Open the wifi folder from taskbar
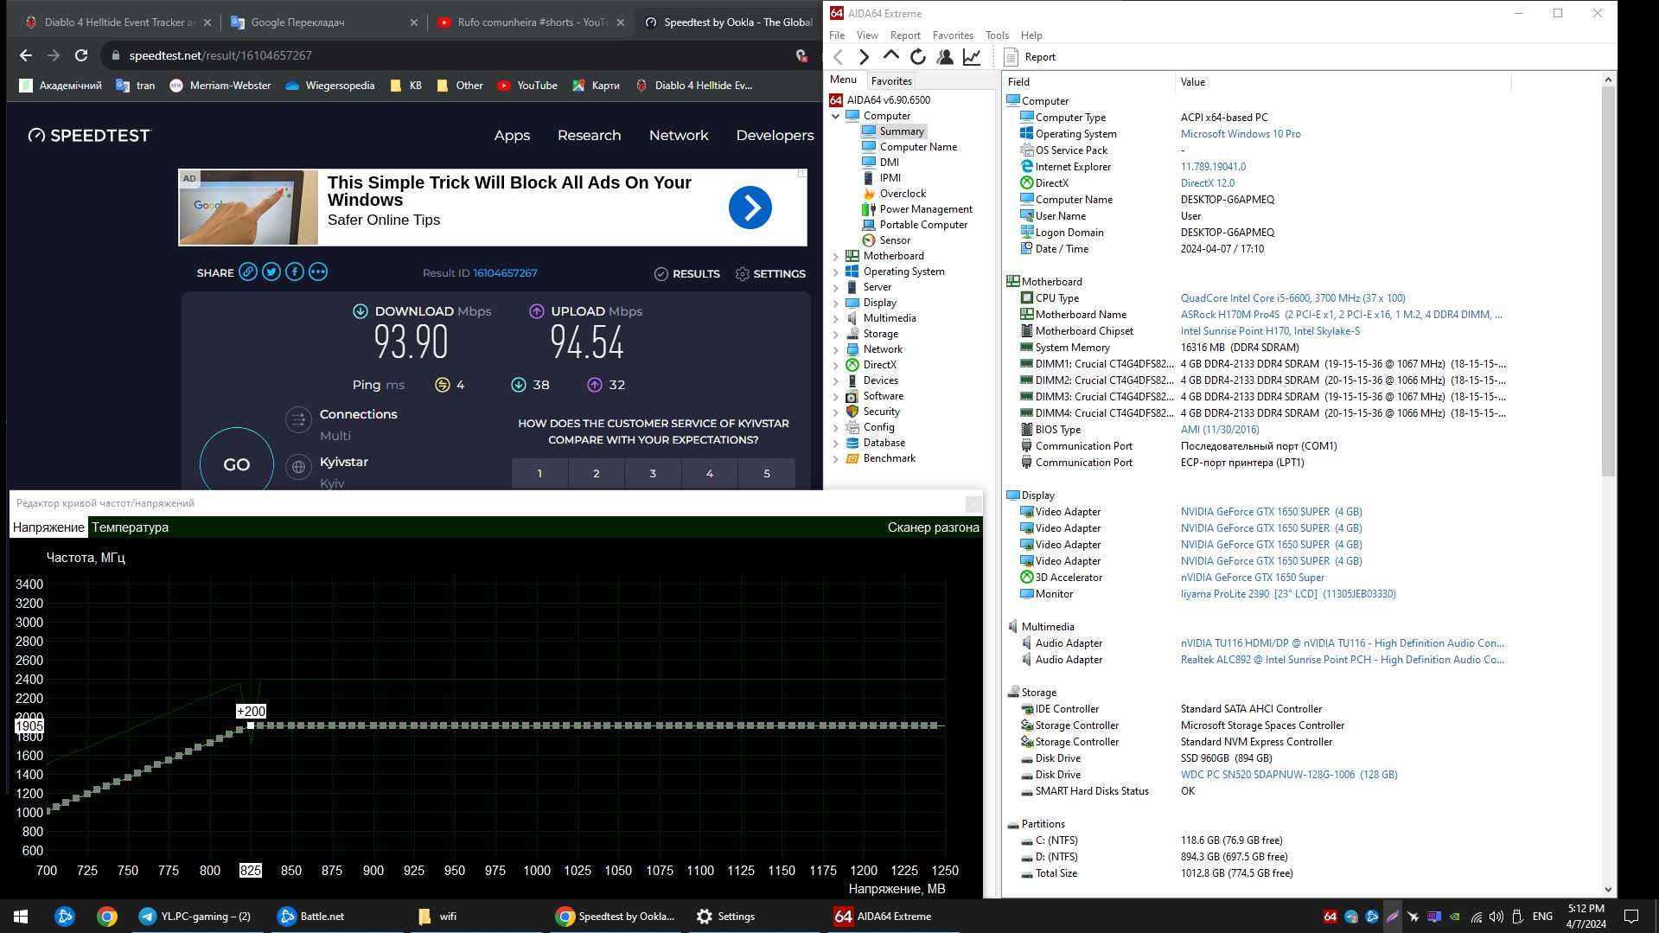 [437, 917]
